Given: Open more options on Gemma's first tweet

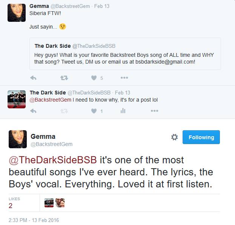Looking at the screenshot, I should tap(124, 78).
